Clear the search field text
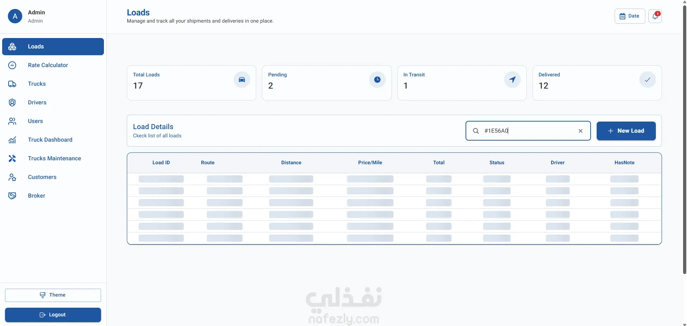The width and height of the screenshot is (687, 326). tap(581, 131)
